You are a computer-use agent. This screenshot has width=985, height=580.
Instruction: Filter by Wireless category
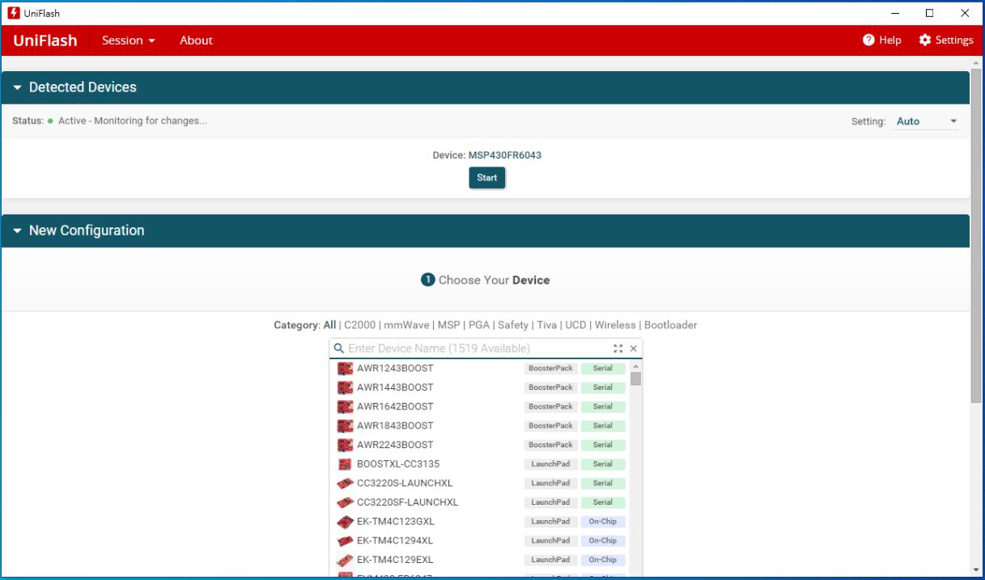coord(615,325)
